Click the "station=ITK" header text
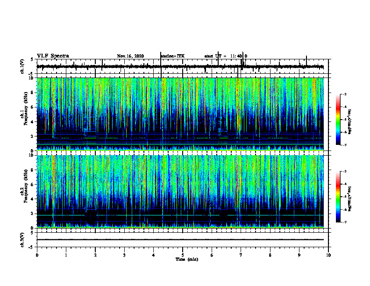Image resolution: width=370 pixels, height=286 pixels. point(172,56)
